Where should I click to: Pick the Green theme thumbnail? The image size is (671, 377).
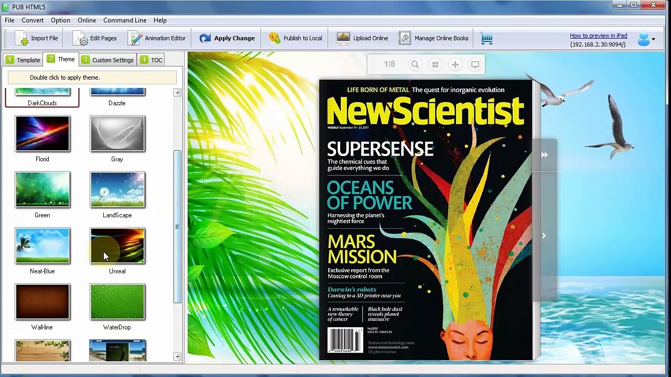[x=42, y=190]
